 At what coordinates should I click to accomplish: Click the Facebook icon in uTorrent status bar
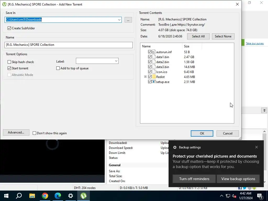click(240, 188)
